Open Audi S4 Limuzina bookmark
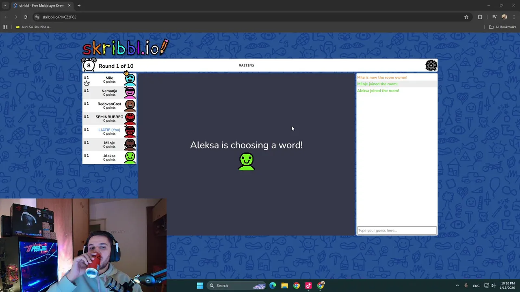The image size is (520, 292). (x=33, y=27)
